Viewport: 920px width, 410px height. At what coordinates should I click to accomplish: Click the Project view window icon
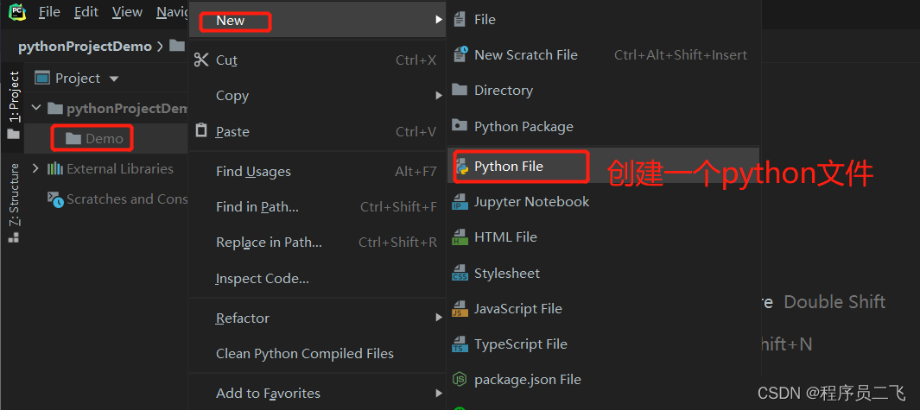pyautogui.click(x=41, y=78)
